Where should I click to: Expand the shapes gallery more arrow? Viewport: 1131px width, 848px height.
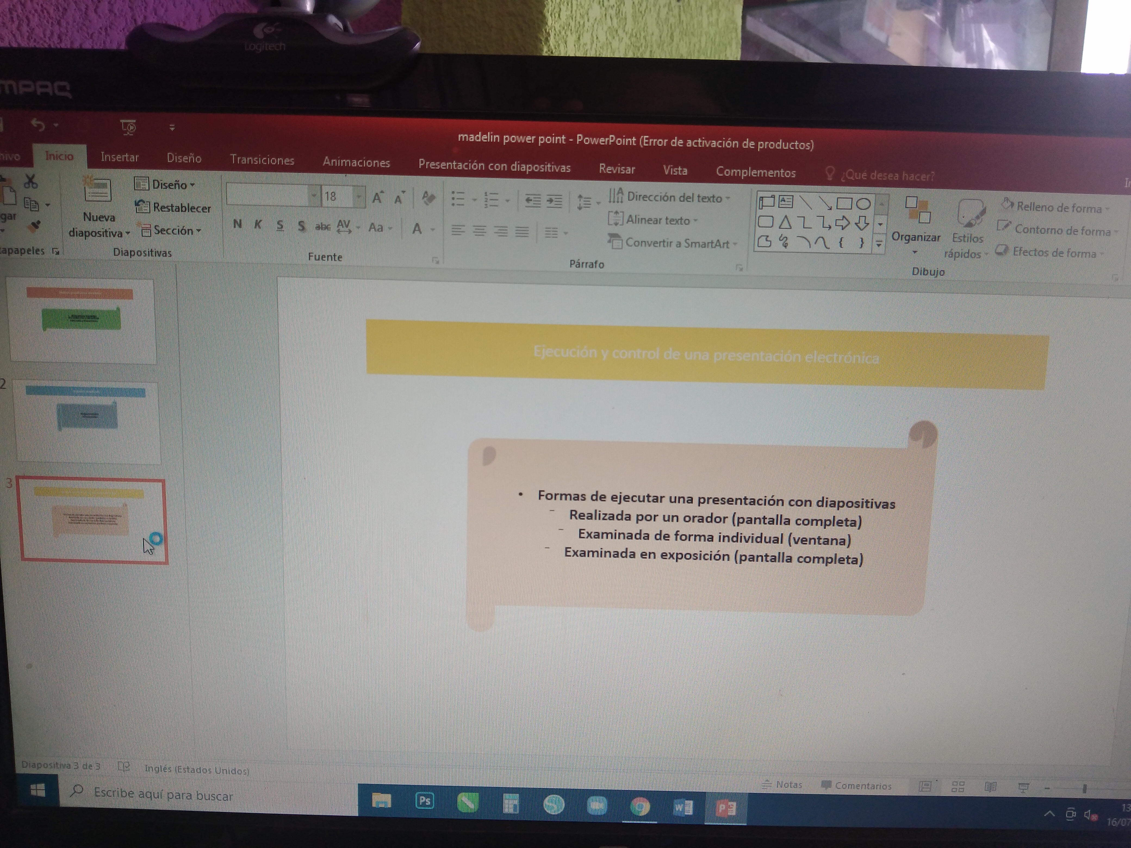click(879, 244)
